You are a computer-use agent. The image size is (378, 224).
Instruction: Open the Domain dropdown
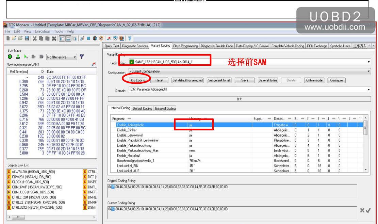click(x=368, y=90)
